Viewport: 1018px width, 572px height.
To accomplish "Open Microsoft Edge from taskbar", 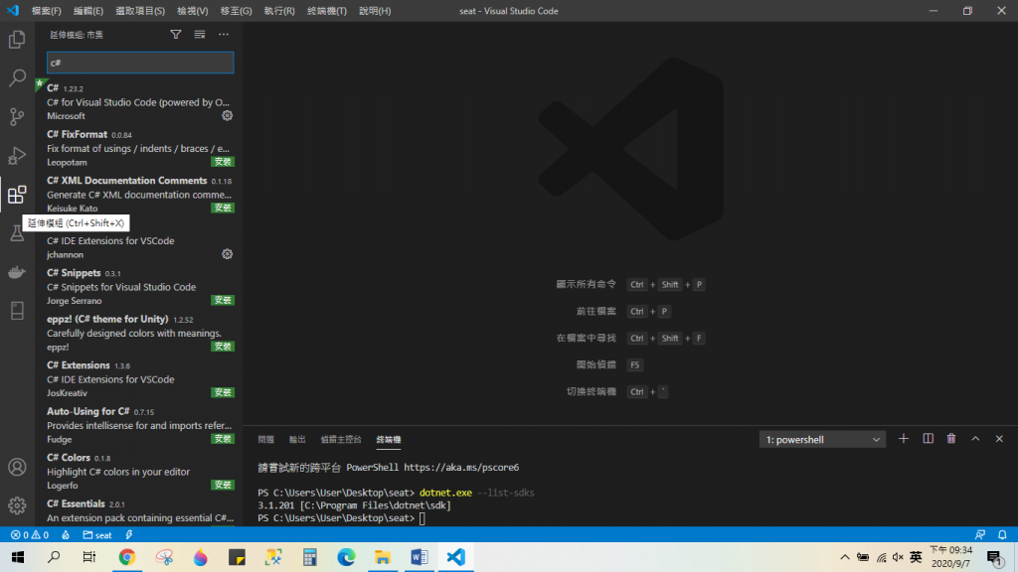I will (x=346, y=557).
